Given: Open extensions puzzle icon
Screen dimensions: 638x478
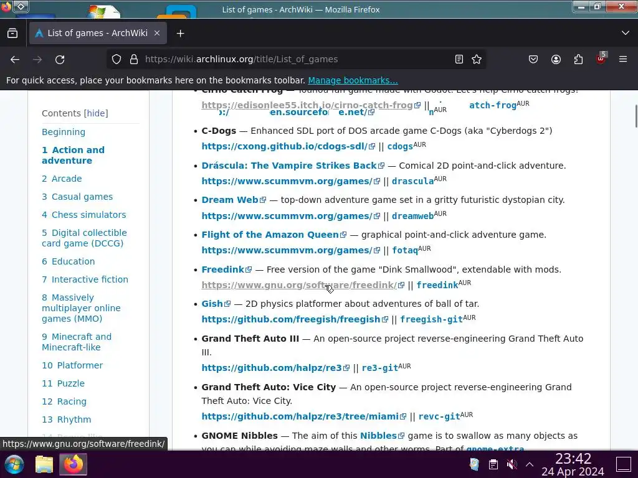Looking at the screenshot, I should click(x=578, y=60).
